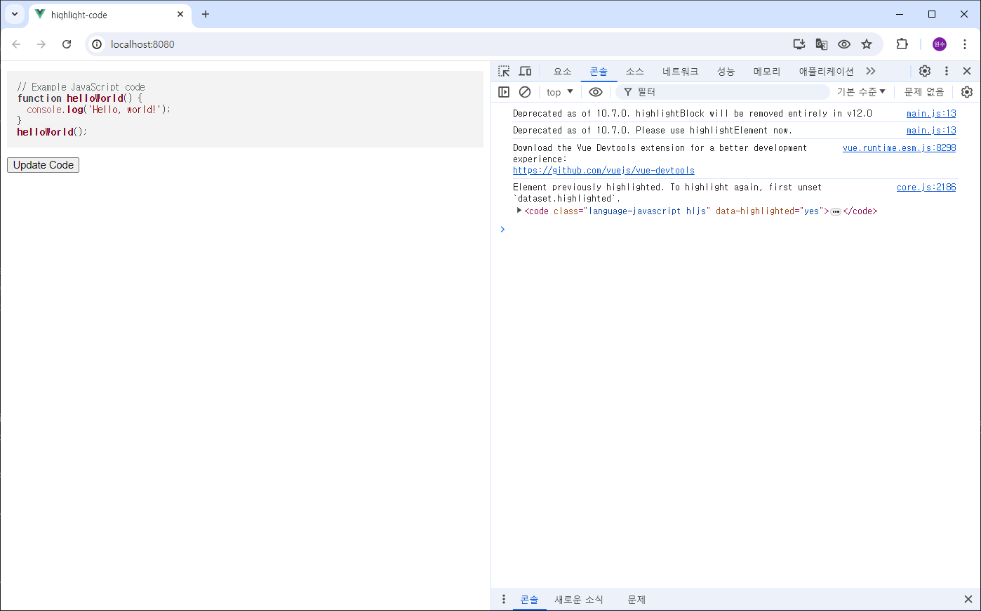Image resolution: width=981 pixels, height=611 pixels.
Task: Open first main.js:13 source link
Action: click(x=931, y=113)
